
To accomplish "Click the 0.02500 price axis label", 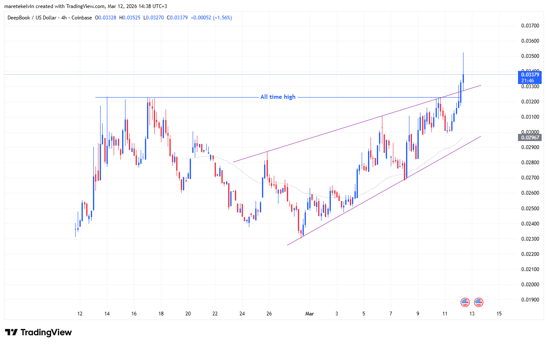I will [530, 209].
